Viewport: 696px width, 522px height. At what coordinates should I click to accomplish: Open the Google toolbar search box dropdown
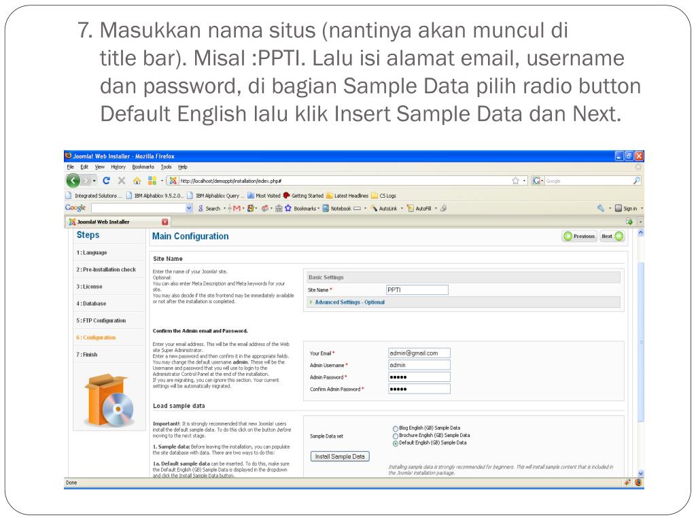tap(189, 208)
